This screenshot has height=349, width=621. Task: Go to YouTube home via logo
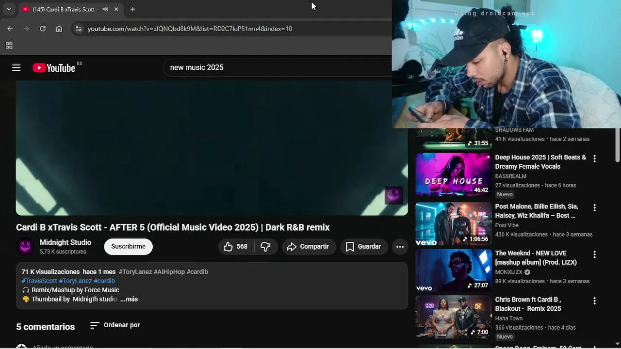[54, 68]
